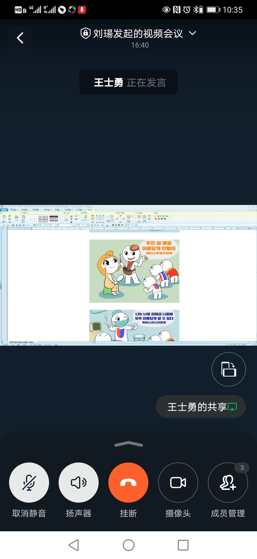Tap the rotate screen button
This screenshot has height=559, width=257.
(228, 369)
